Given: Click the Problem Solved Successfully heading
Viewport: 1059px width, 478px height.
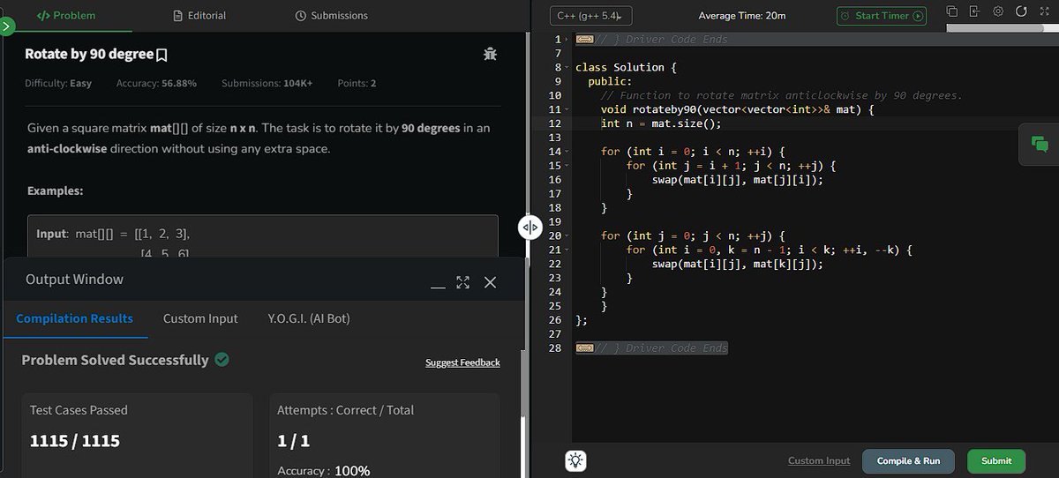Looking at the screenshot, I should (116, 360).
